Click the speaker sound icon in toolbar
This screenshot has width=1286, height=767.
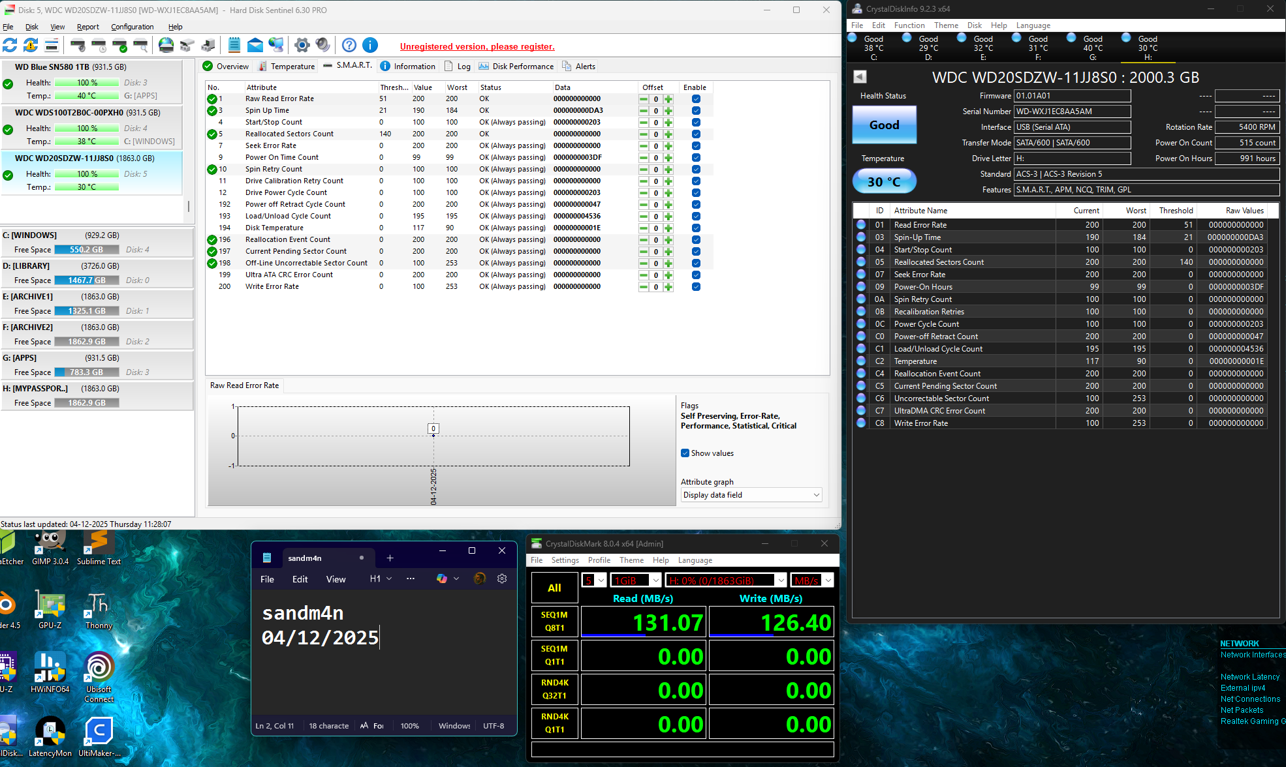322,45
